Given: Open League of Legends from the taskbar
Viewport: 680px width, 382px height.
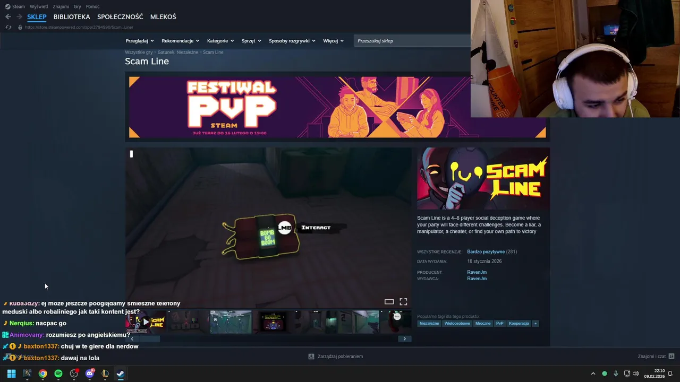Looking at the screenshot, I should pyautogui.click(x=105, y=374).
